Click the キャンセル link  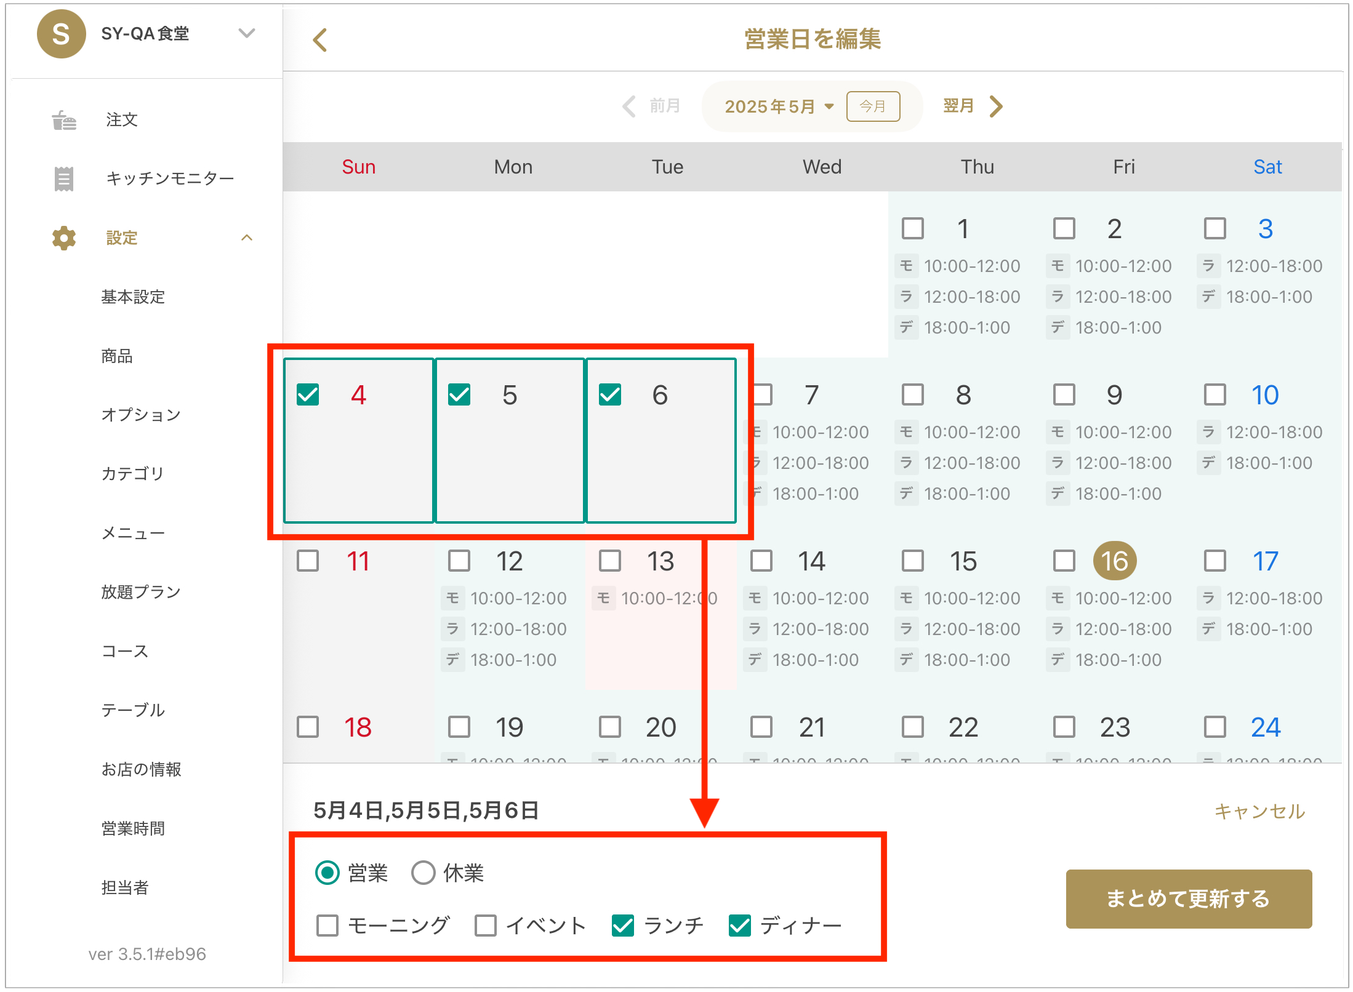point(1259,811)
